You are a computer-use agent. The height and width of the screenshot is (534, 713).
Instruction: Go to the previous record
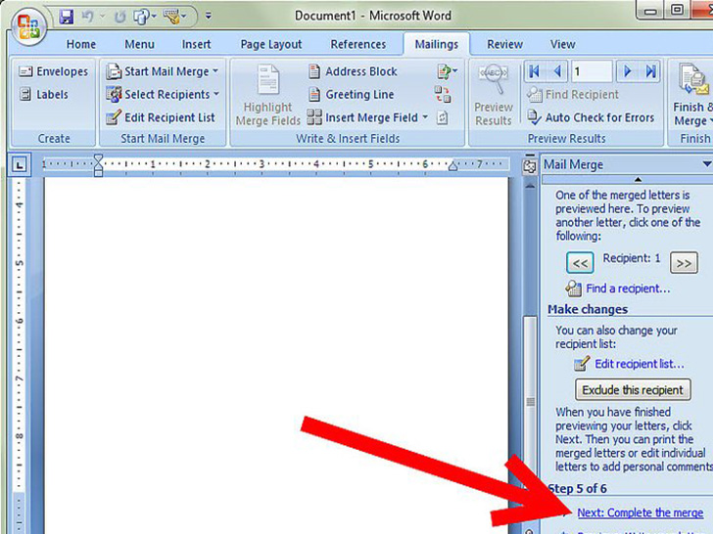pyautogui.click(x=557, y=71)
